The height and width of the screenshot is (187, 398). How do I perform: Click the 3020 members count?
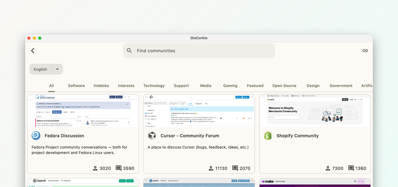click(105, 168)
